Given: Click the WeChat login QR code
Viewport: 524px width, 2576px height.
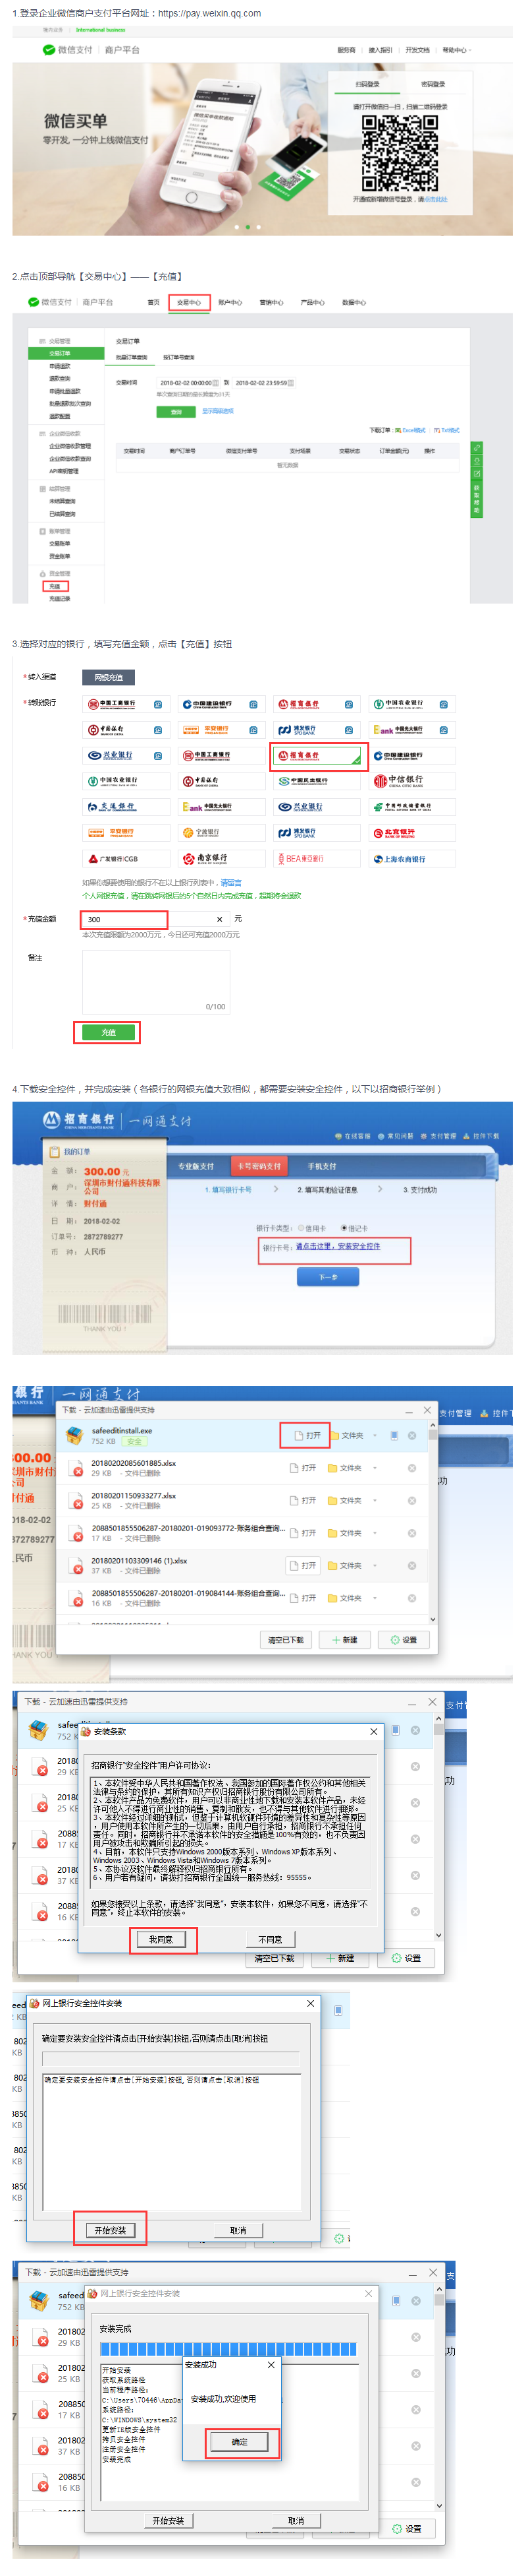Looking at the screenshot, I should 399,153.
